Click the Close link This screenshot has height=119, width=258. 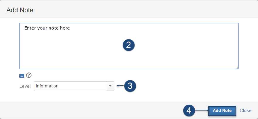245,111
